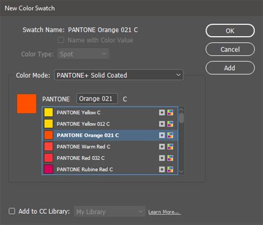Click the large orange preview swatch
This screenshot has height=225, width=263.
point(27,104)
